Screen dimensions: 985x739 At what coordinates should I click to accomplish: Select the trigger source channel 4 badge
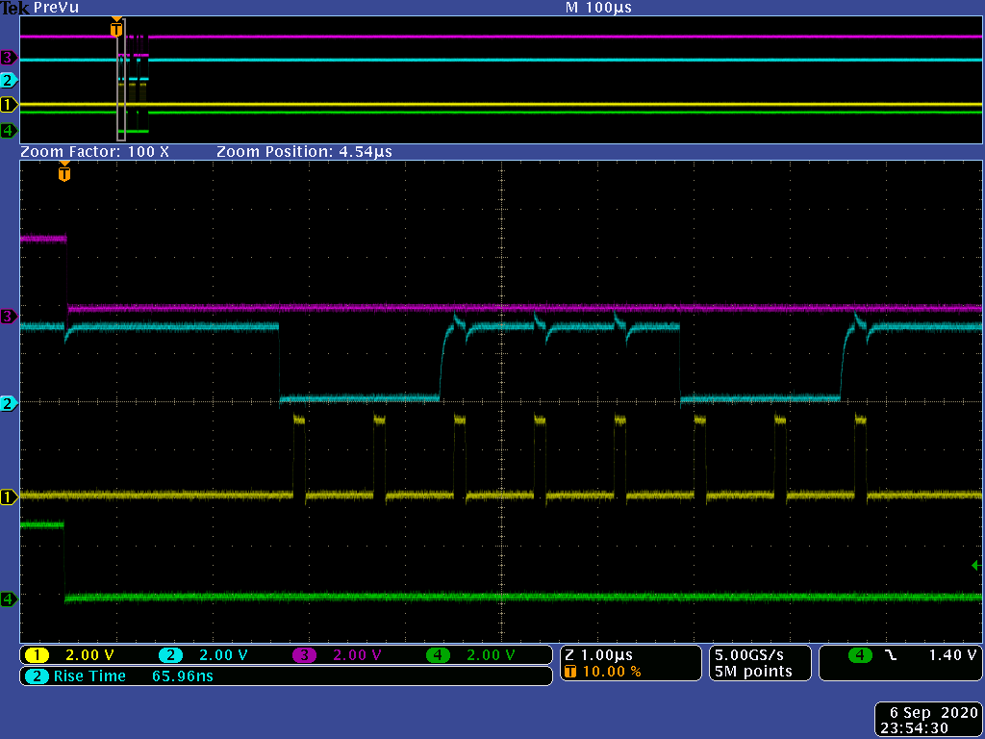pos(860,655)
